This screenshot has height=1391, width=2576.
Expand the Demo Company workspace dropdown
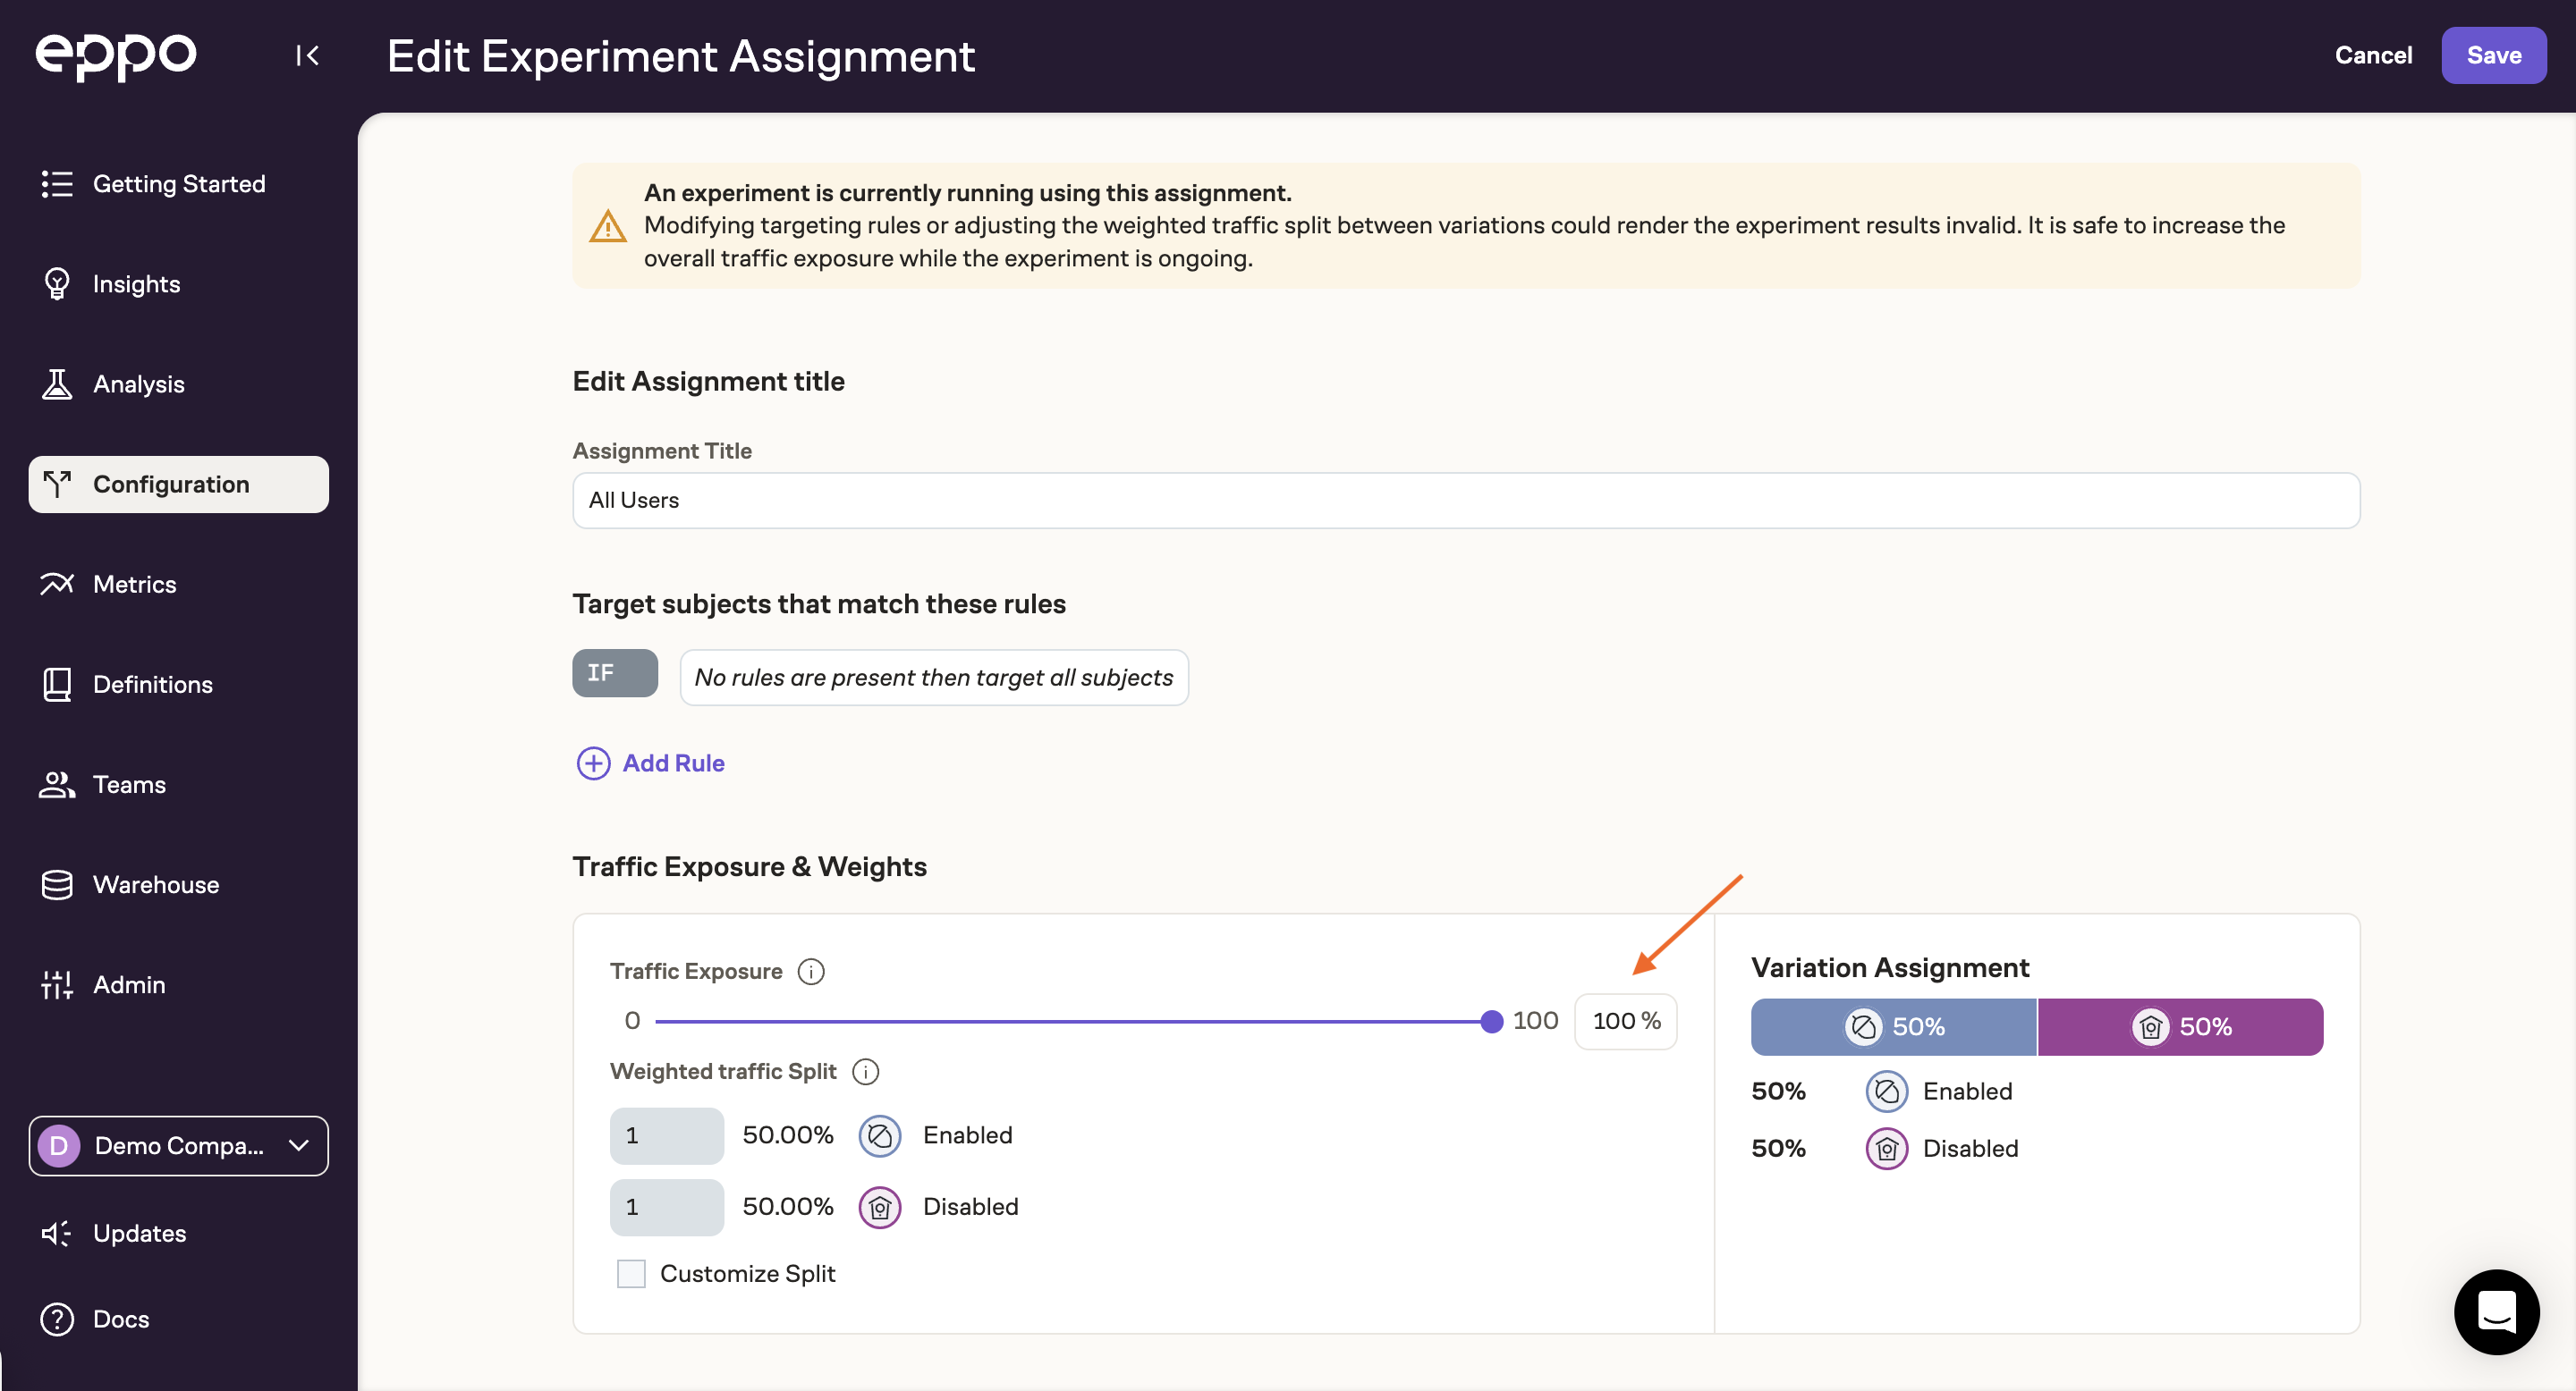(x=178, y=1146)
